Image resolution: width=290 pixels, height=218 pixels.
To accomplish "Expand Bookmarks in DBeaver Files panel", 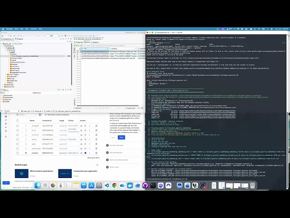I will tap(2, 95).
